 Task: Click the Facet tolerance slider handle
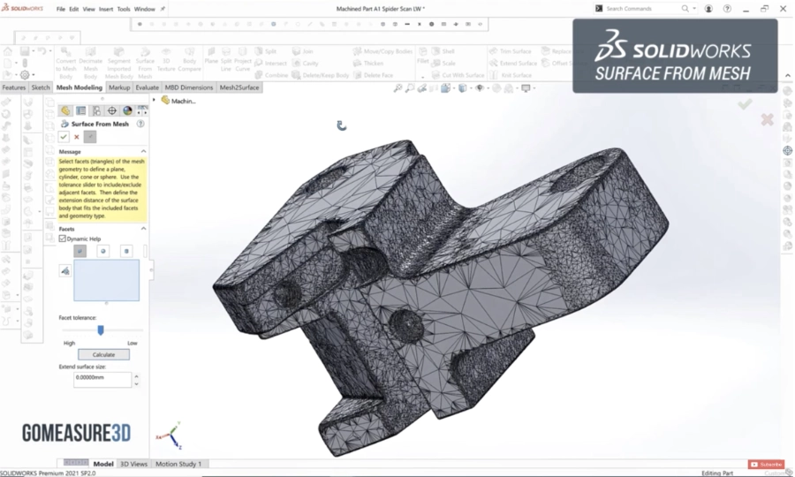[x=101, y=329]
